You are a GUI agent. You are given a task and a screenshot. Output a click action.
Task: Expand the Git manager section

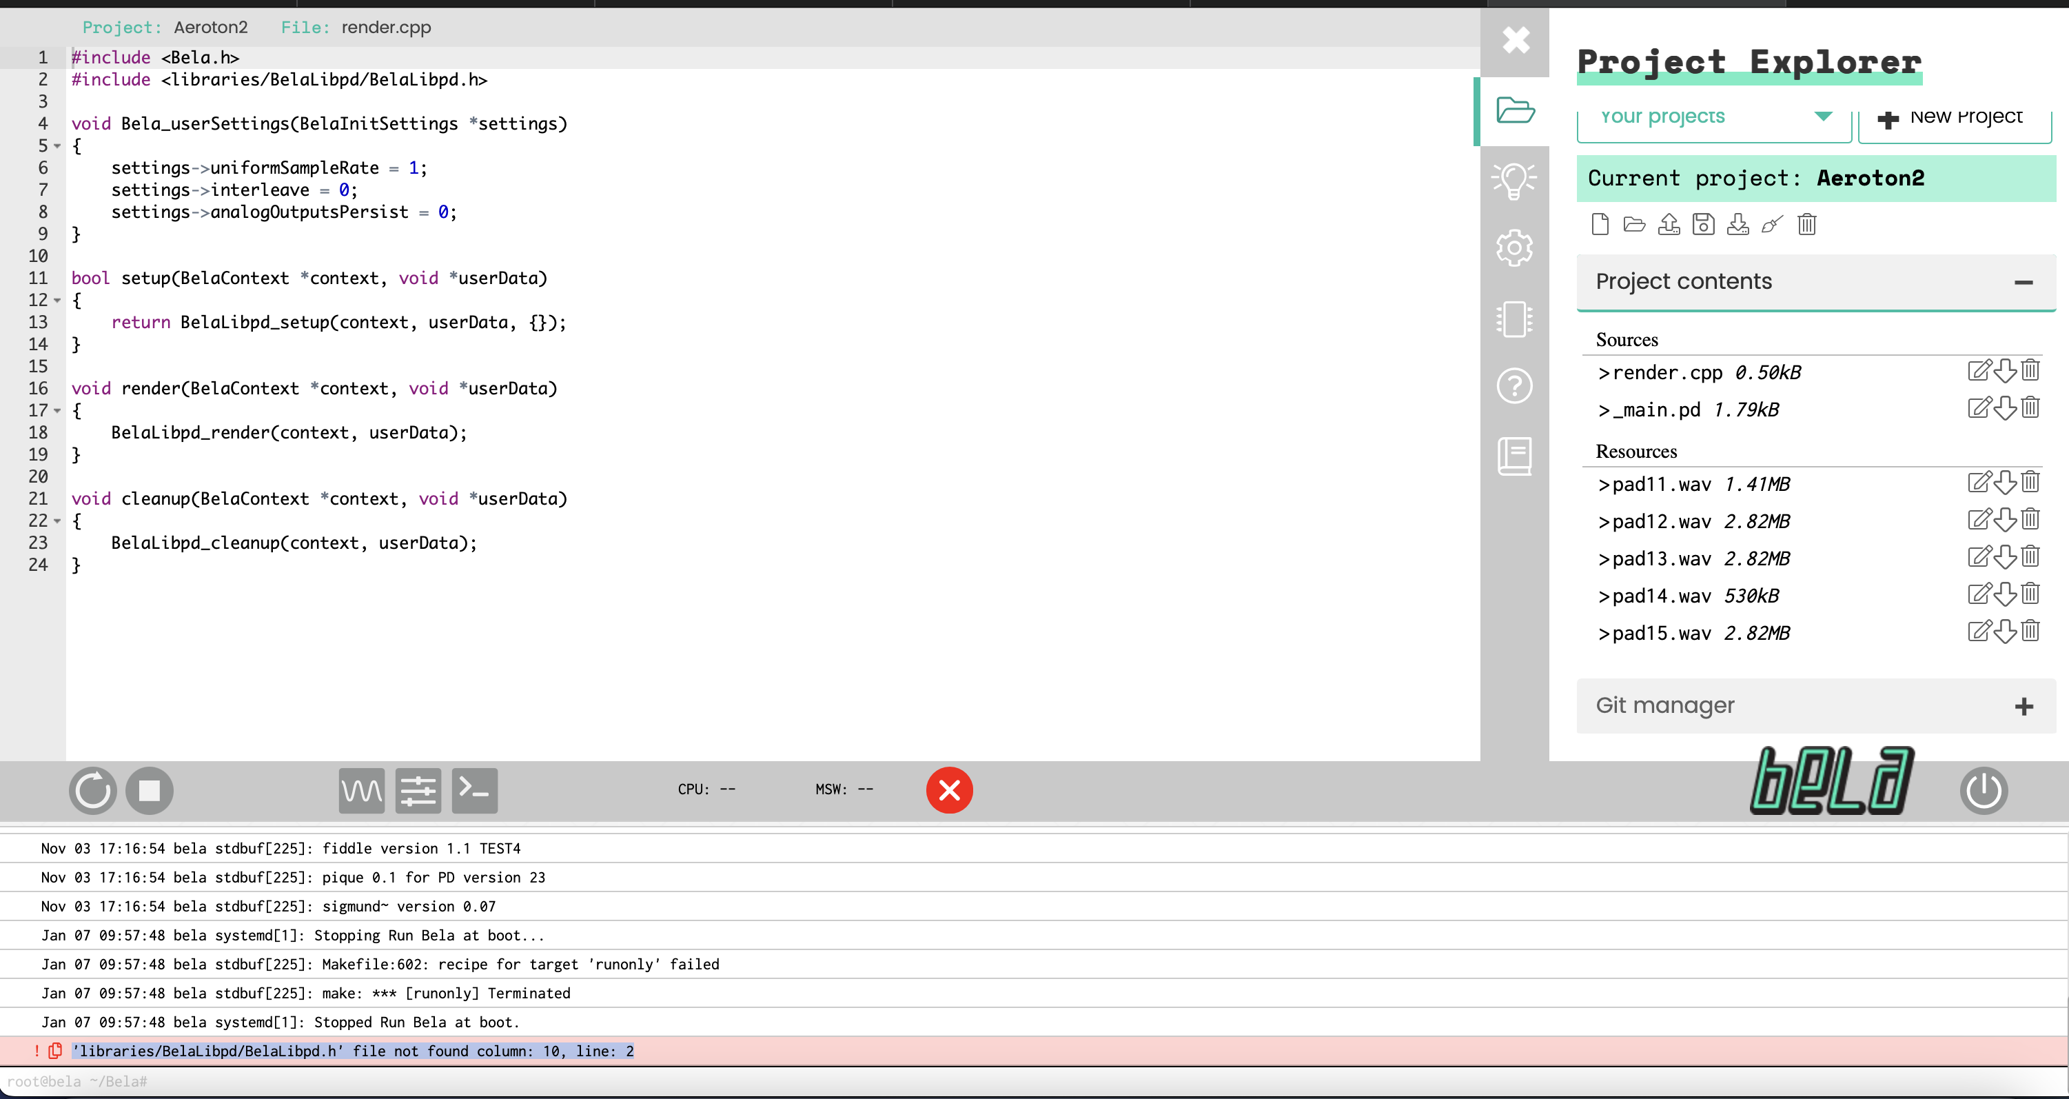[x=2024, y=706]
